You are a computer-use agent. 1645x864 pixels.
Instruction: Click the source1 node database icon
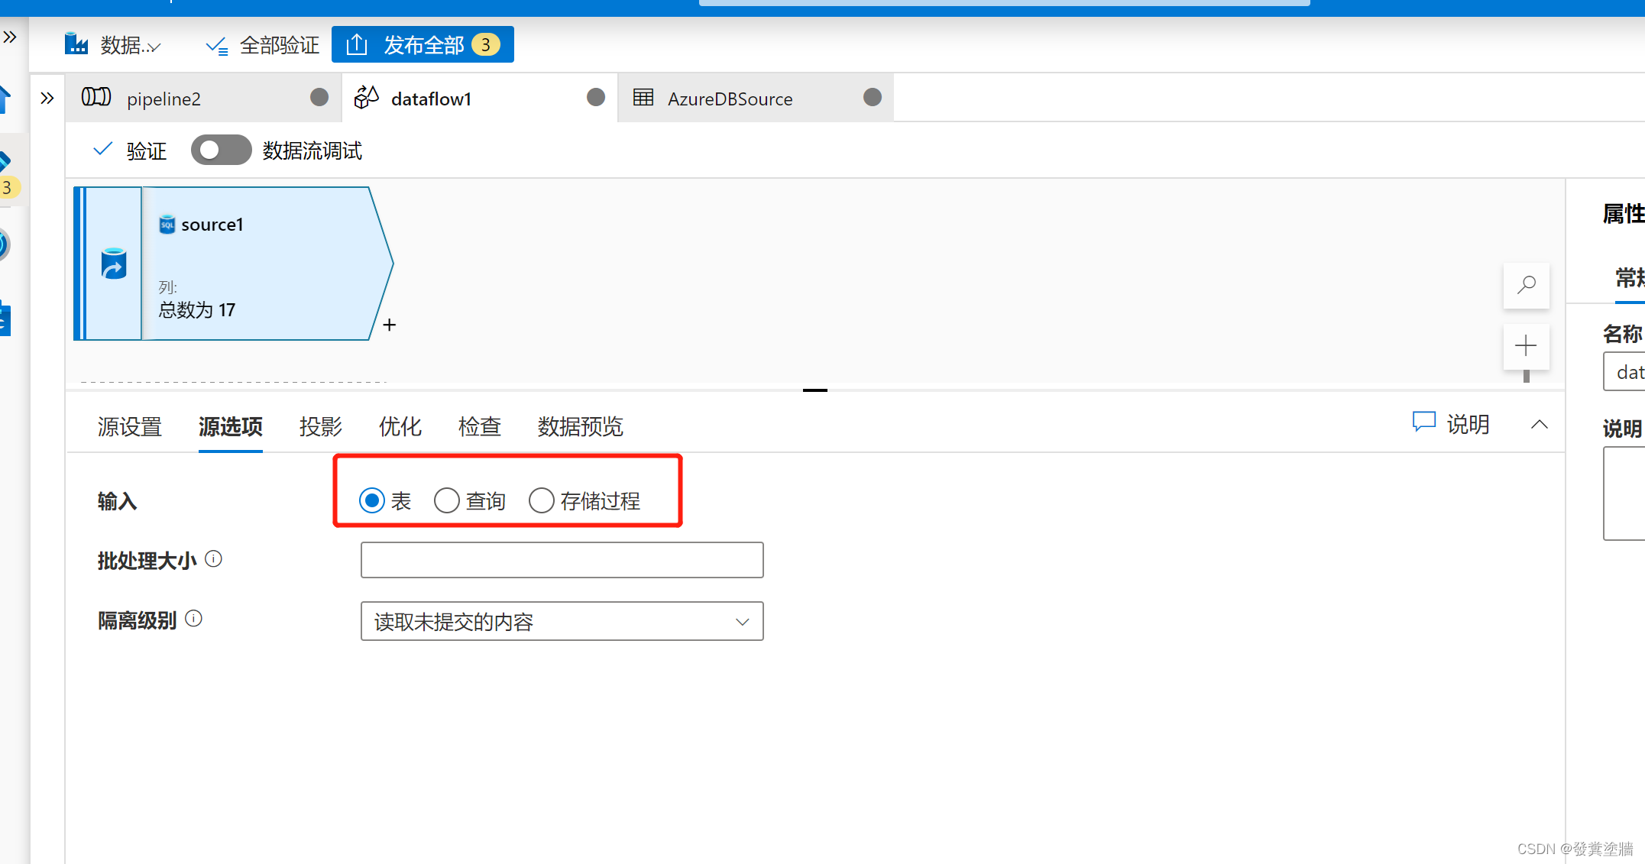coord(114,264)
